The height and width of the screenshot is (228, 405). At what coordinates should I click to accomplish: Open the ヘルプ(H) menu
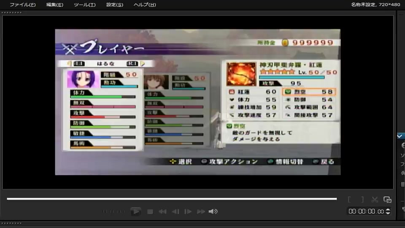(x=145, y=5)
